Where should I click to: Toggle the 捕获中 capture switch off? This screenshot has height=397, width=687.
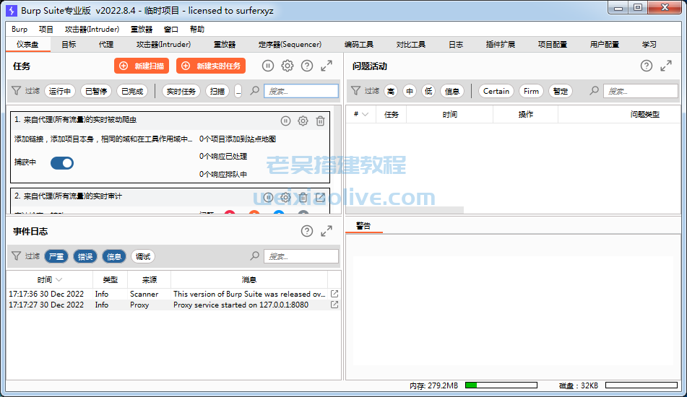point(62,163)
